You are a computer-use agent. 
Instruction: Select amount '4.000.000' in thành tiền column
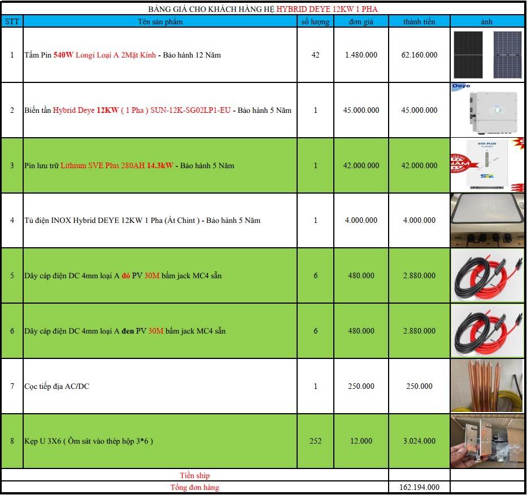click(419, 220)
